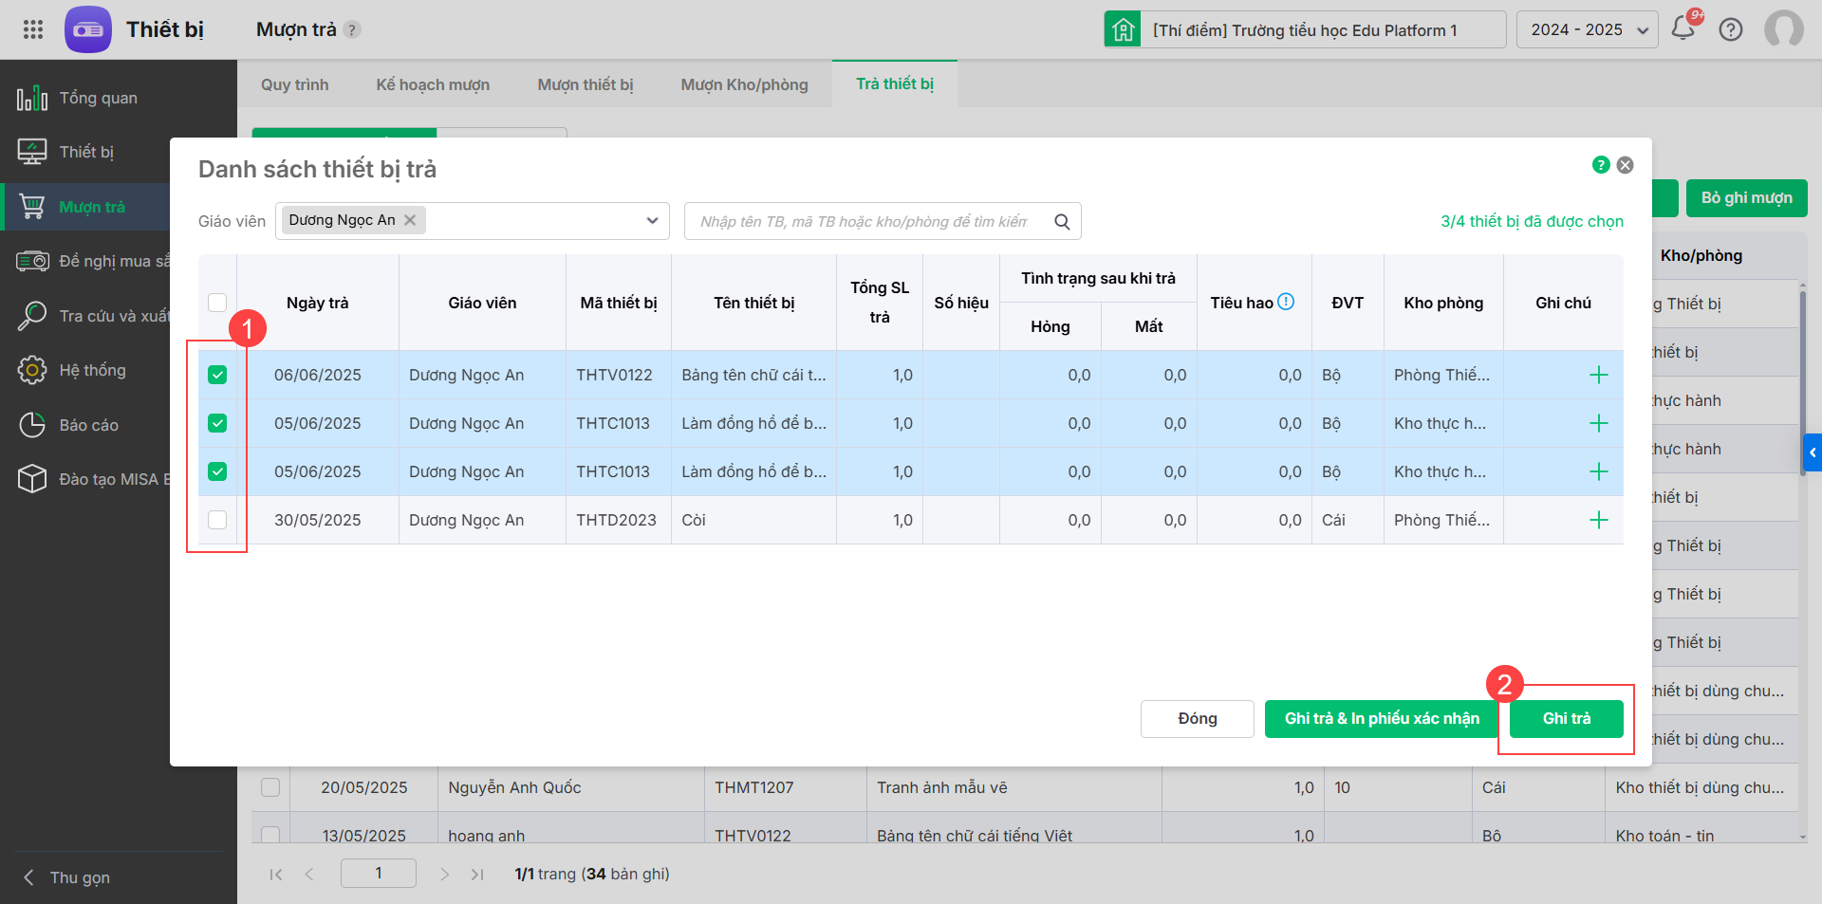The image size is (1822, 904).
Task: Open help circle icon in top bar
Action: [x=1731, y=29]
